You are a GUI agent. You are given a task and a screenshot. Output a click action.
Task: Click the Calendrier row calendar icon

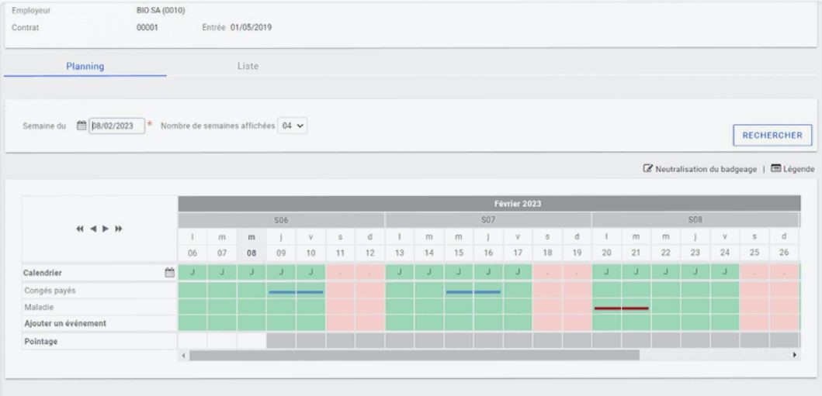[x=169, y=273]
